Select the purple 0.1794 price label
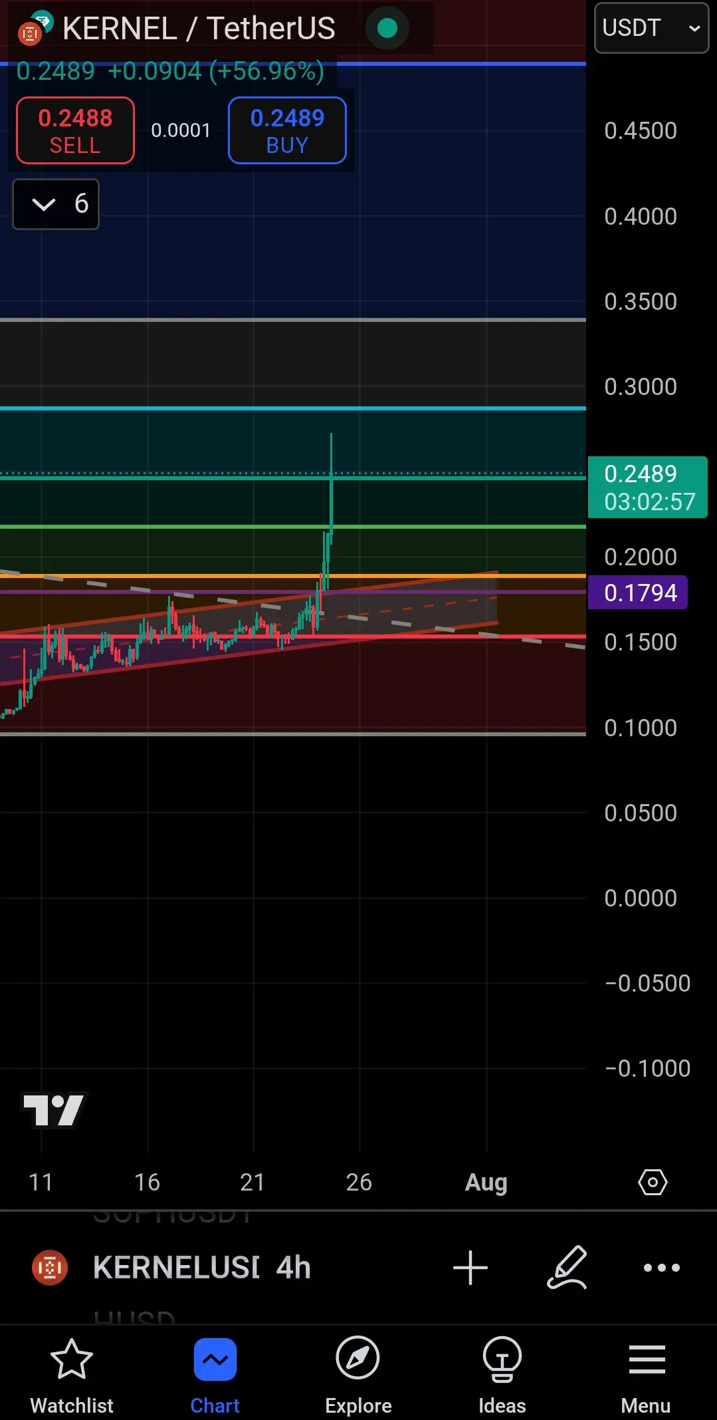Viewport: 717px width, 1420px height. [x=638, y=593]
